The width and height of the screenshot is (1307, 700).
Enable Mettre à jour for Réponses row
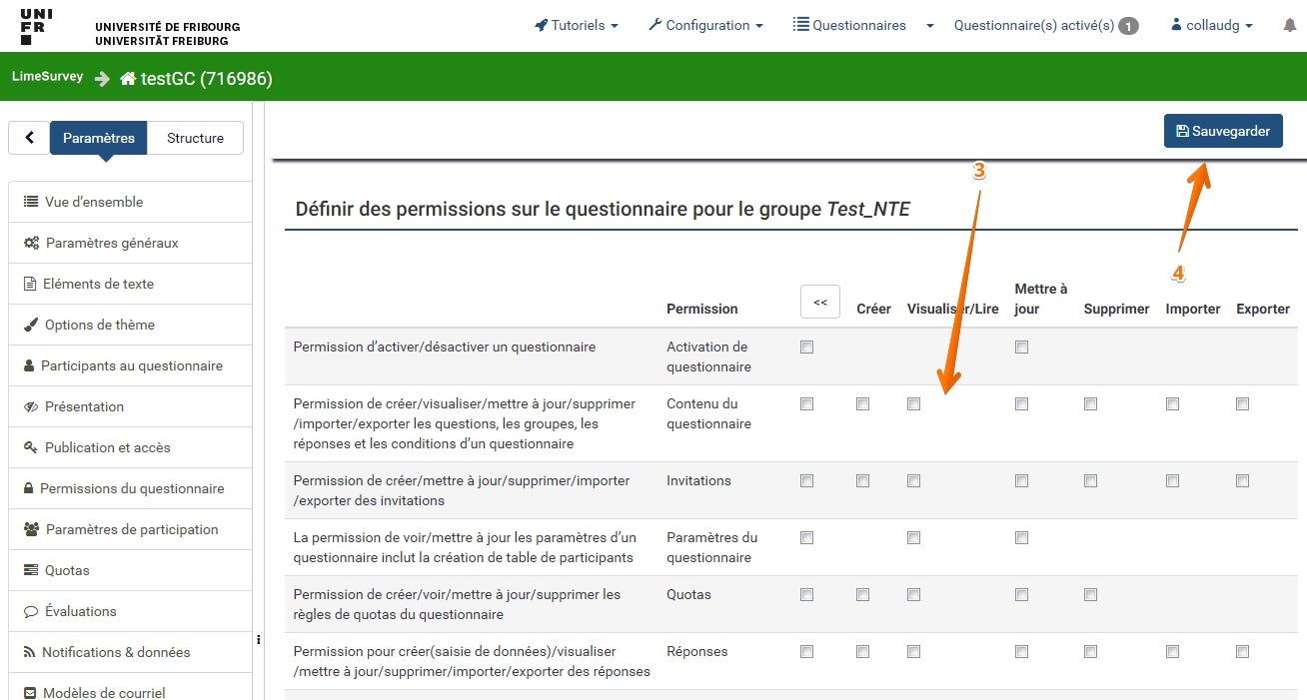(x=1021, y=652)
